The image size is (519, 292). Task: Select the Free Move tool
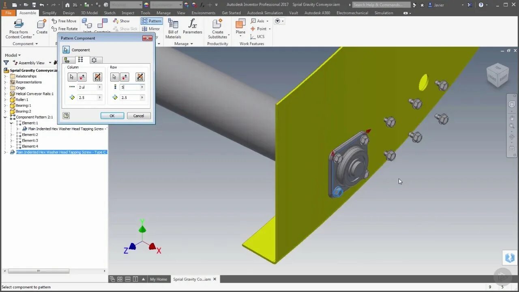pos(64,21)
